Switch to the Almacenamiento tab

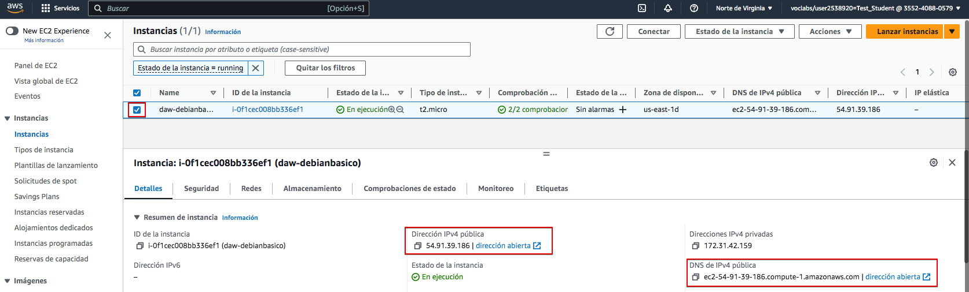(313, 189)
